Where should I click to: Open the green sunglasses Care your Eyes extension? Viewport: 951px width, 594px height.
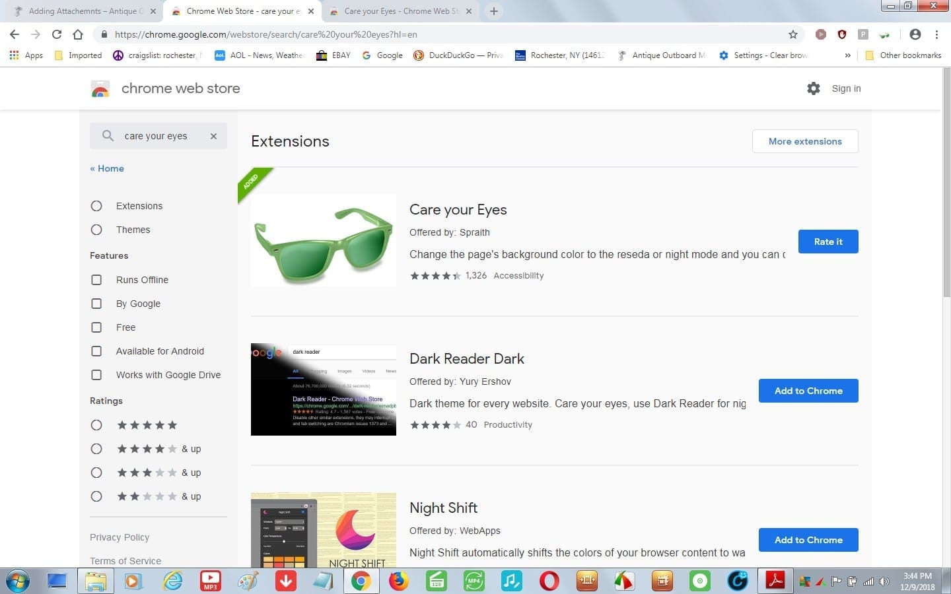coord(884,34)
